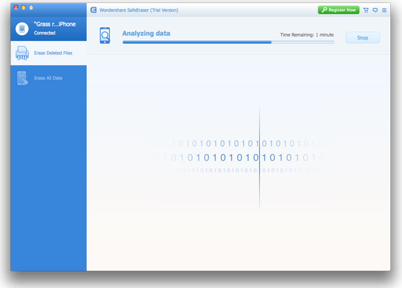This screenshot has width=402, height=288.
Task: Select the "Grass r...iPhone" device name
Action: click(55, 24)
